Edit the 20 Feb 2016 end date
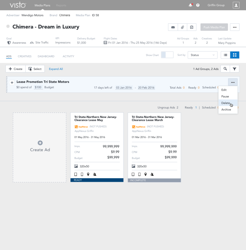The height and width of the screenshot is (250, 246). pyautogui.click(x=146, y=88)
